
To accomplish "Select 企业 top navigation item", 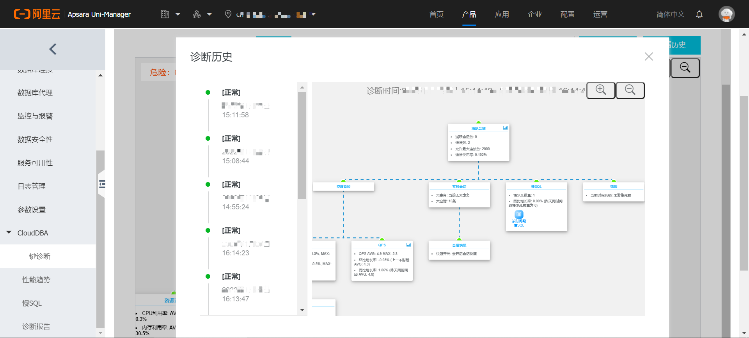I will point(535,14).
